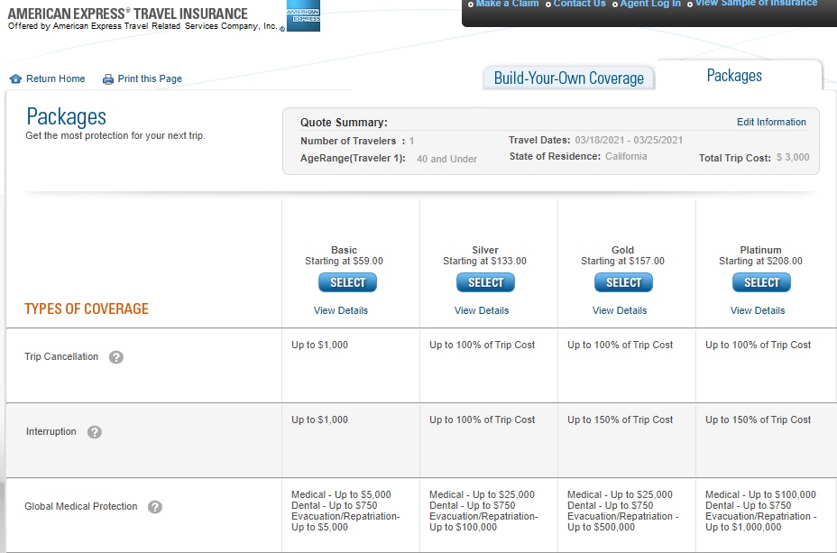Select the Platinum package
The image size is (837, 553).
click(762, 282)
